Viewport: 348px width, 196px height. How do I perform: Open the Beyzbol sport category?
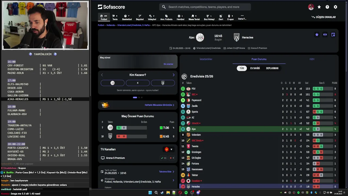[x=140, y=17]
